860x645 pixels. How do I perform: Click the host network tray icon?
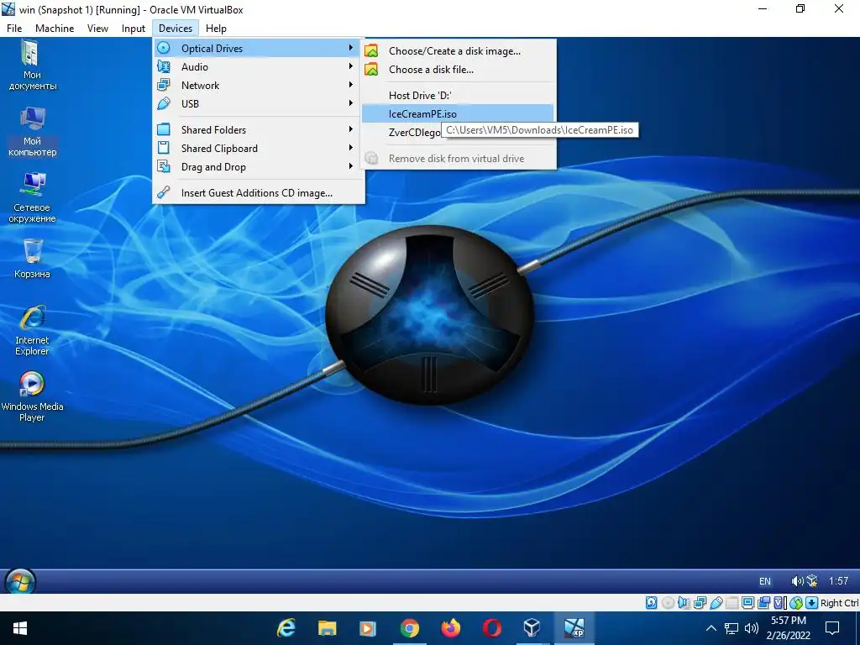tap(732, 628)
